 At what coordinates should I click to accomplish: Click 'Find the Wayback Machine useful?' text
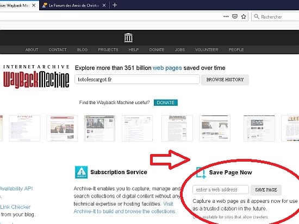pyautogui.click(x=114, y=103)
